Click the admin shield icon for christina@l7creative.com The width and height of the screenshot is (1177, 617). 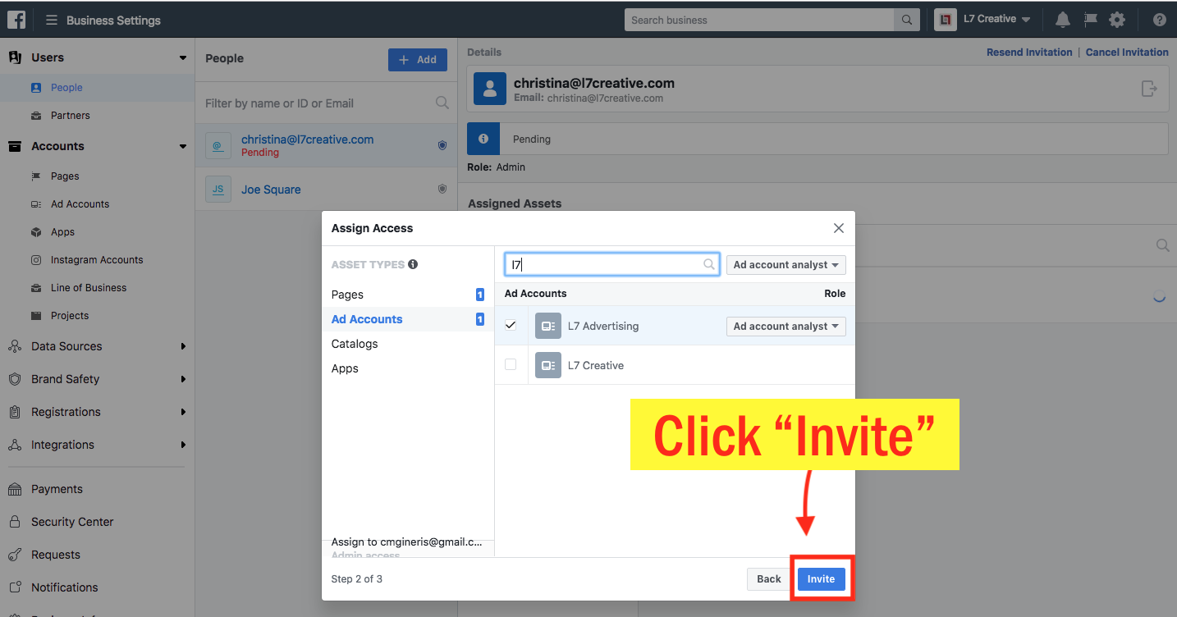coord(442,145)
